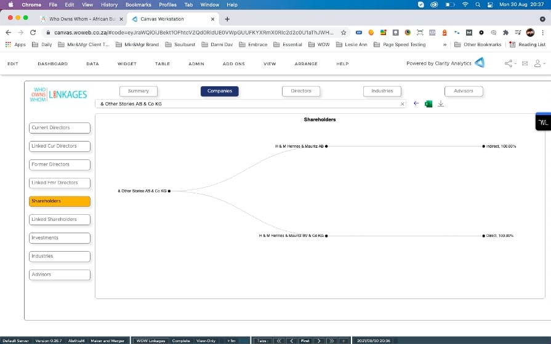
Task: Open the ADD ONS menu
Action: coord(234,64)
